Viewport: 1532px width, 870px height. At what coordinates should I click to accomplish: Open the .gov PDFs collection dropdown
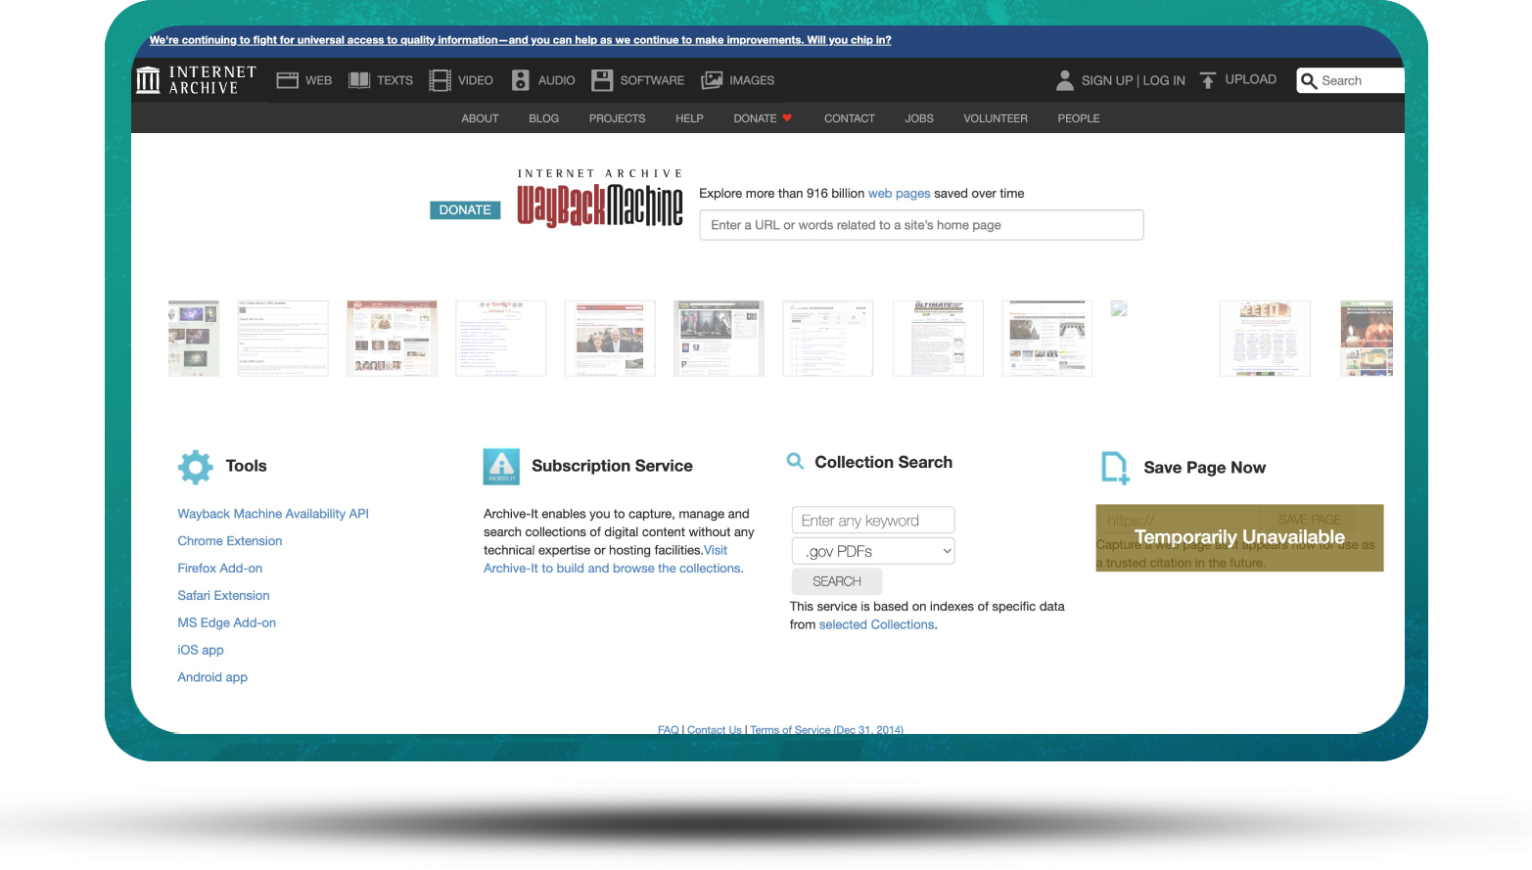873,551
